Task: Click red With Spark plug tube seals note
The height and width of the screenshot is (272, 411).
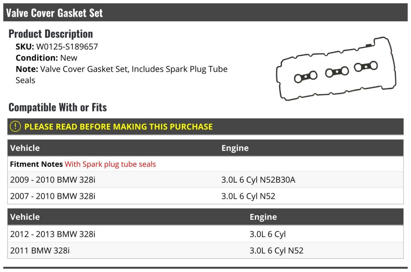Action: pyautogui.click(x=110, y=164)
